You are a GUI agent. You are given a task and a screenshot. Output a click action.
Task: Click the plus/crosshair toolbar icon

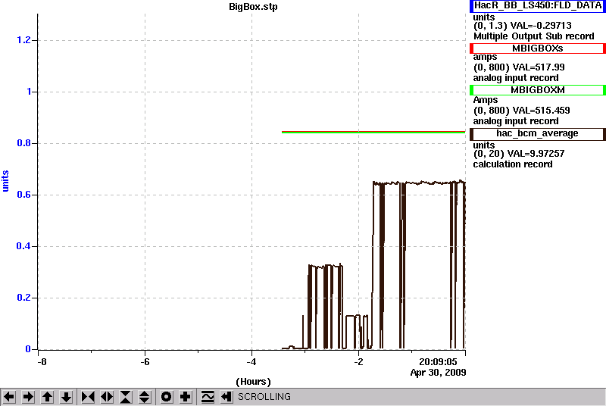point(186,397)
